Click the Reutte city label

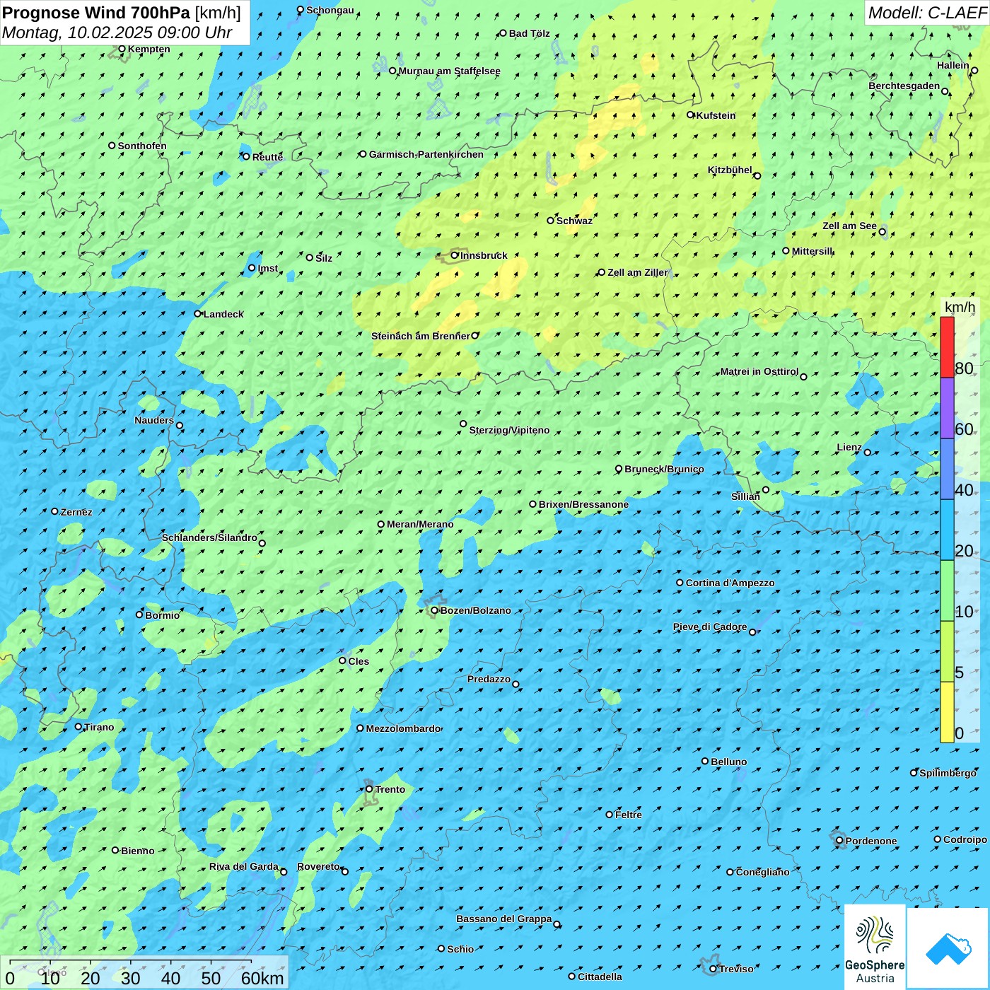(267, 157)
